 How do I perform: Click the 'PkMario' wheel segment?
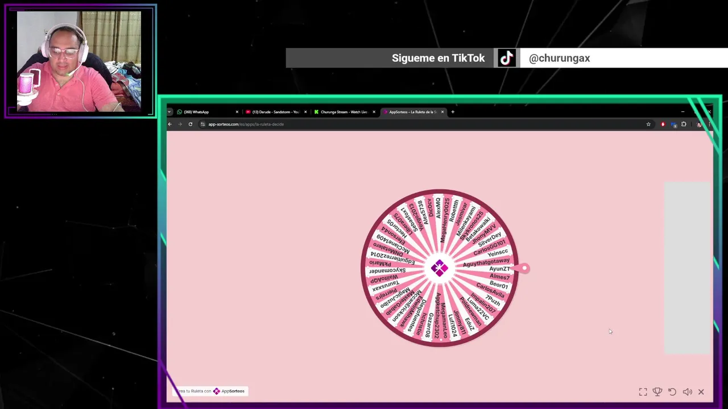coord(380,263)
